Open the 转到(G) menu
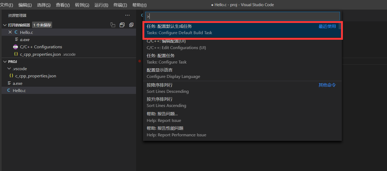Viewport: 387px width, 171px height. coord(82,5)
